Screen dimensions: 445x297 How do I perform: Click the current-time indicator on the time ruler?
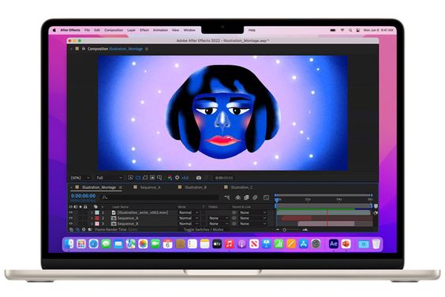click(x=277, y=200)
